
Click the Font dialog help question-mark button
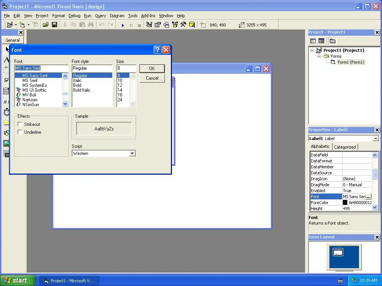click(158, 50)
